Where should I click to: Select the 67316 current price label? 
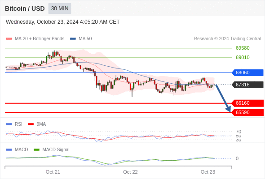pos(247,85)
